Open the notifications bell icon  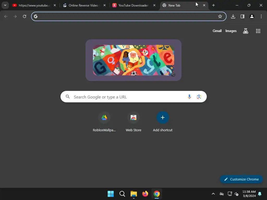click(x=260, y=194)
